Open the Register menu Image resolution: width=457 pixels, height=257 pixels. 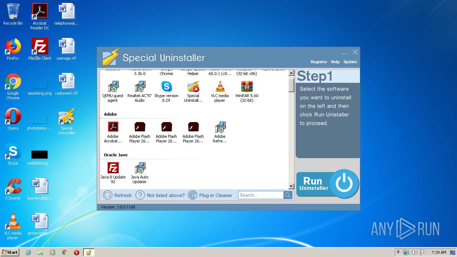pos(319,62)
